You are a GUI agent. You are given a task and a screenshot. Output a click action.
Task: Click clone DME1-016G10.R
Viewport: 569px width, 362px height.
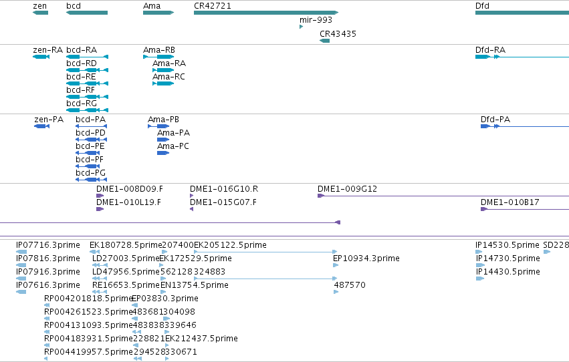(192, 196)
